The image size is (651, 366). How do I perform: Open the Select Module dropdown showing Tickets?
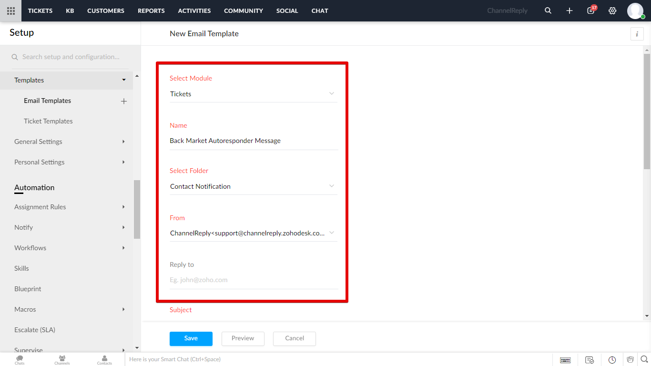coord(254,94)
